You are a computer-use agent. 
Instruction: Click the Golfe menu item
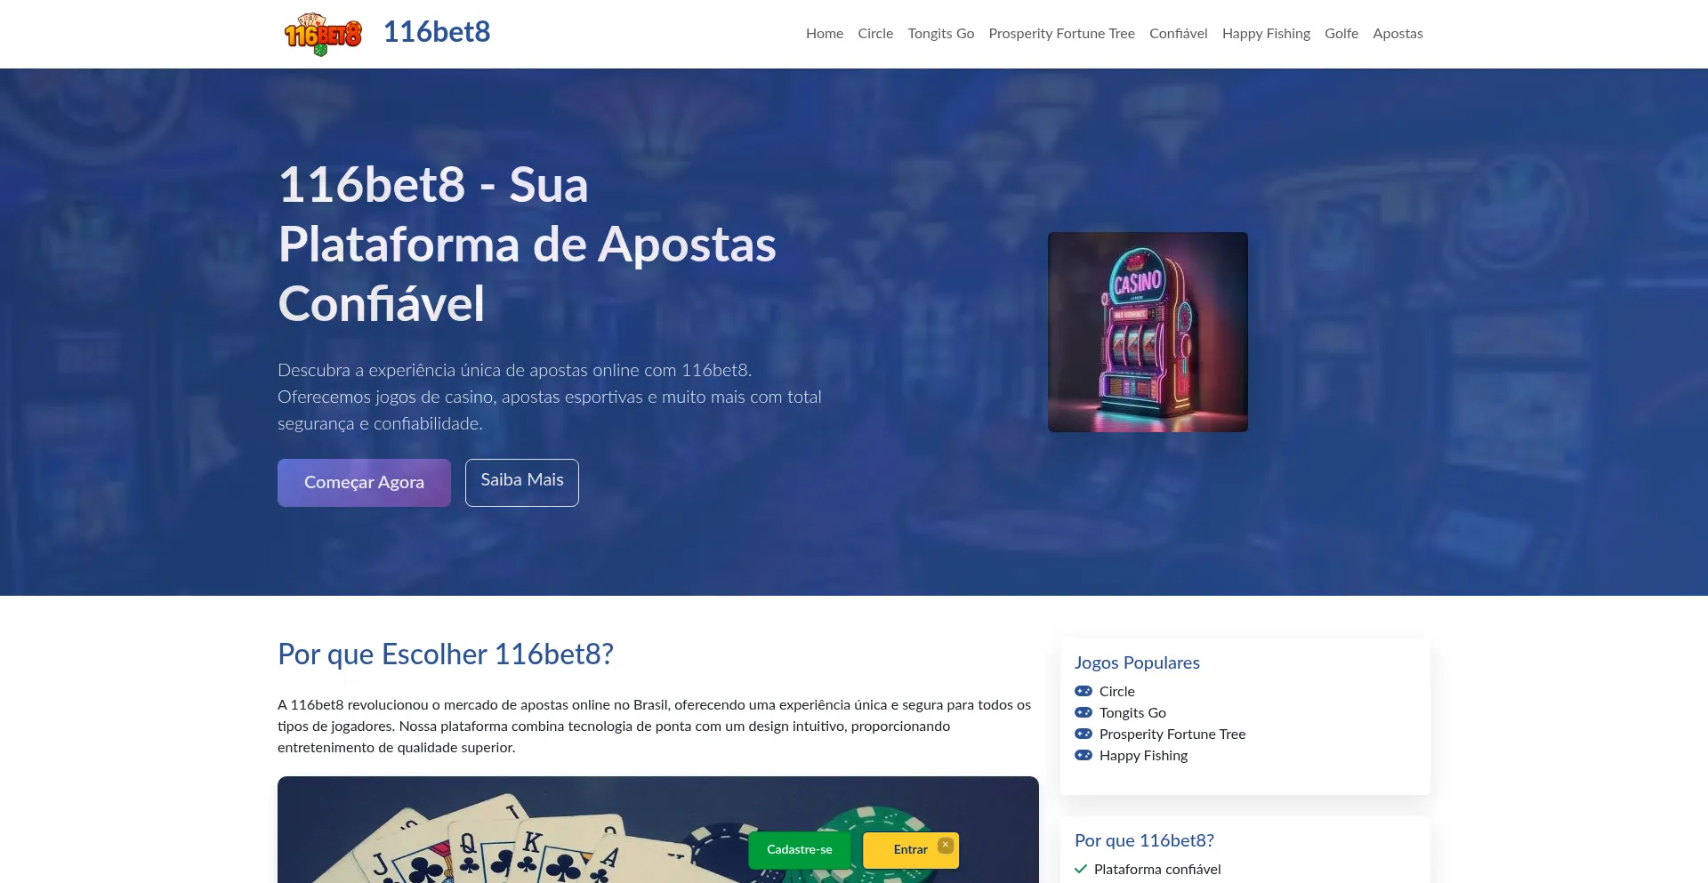(x=1341, y=34)
